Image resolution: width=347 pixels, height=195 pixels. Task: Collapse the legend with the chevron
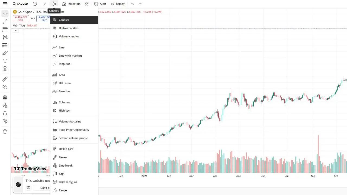click(x=16, y=31)
